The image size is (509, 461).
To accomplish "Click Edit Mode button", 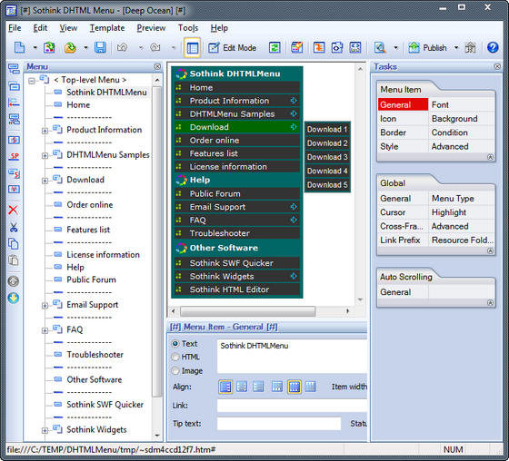I will pyautogui.click(x=232, y=48).
